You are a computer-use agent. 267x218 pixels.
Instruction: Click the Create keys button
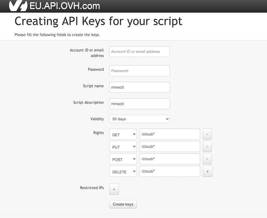pyautogui.click(x=123, y=204)
